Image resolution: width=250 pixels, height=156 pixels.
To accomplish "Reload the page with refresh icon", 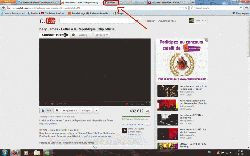I will [x=186, y=8].
